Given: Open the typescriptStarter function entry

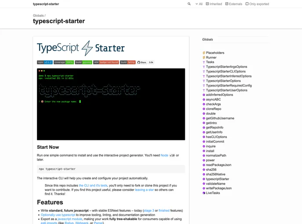Looking at the screenshot, I should point(217,179).
